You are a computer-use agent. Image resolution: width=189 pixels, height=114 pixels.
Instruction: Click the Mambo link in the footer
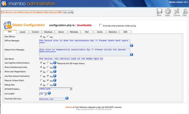69,107
